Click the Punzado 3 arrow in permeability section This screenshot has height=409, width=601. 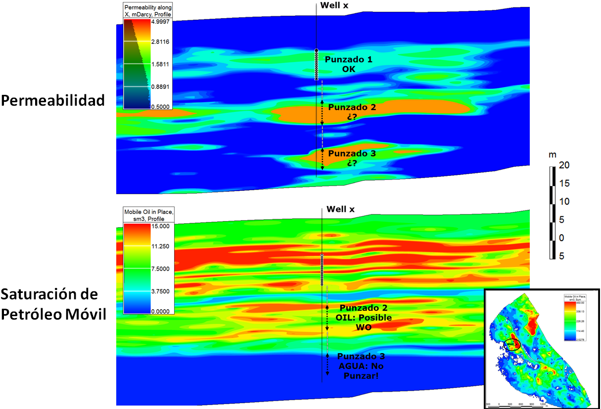(x=322, y=159)
